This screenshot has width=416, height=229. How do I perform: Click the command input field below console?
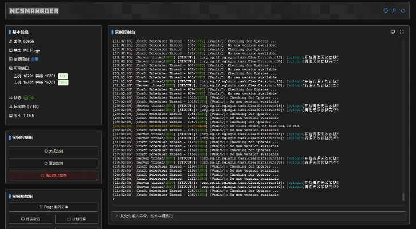258,216
